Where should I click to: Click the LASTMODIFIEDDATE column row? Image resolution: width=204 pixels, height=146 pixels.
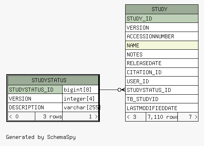click(x=162, y=108)
